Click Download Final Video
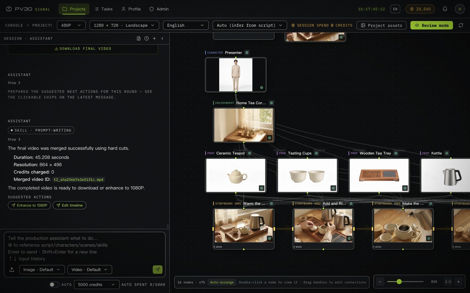 [x=83, y=49]
